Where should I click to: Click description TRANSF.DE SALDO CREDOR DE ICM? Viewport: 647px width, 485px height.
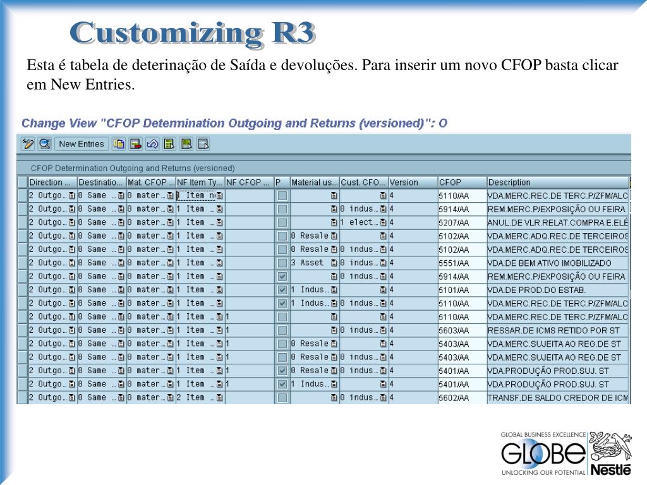pos(557,398)
